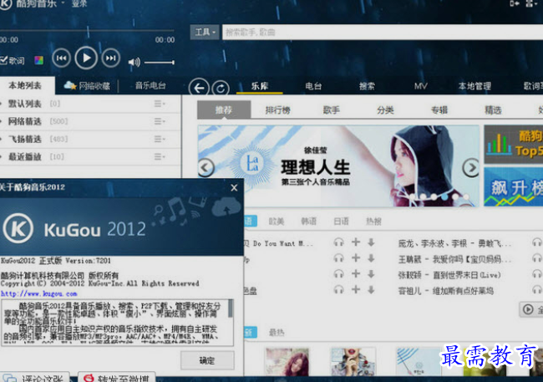The width and height of the screenshot is (543, 382).
Task: Click the about dialog description scrollbar
Action: click(x=230, y=308)
